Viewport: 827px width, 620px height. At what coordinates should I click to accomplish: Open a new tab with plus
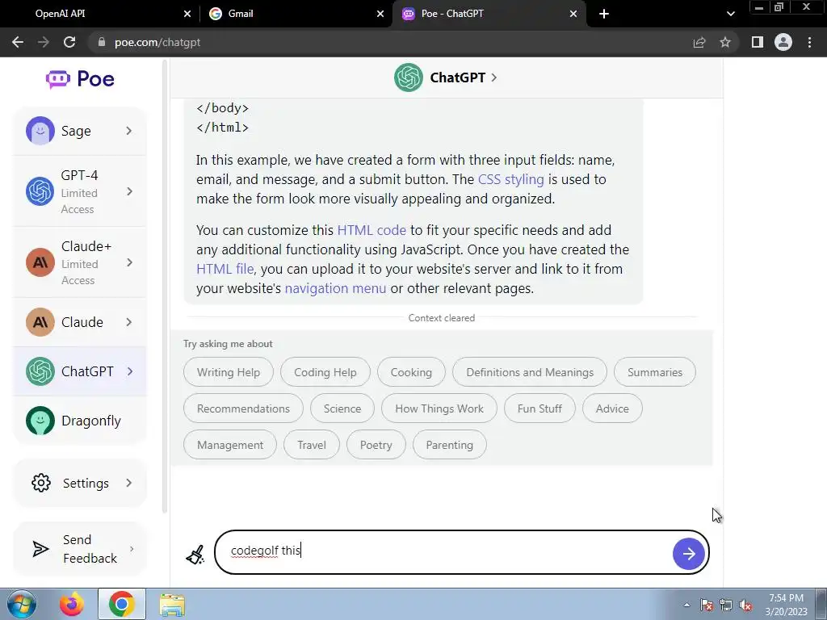pyautogui.click(x=604, y=14)
